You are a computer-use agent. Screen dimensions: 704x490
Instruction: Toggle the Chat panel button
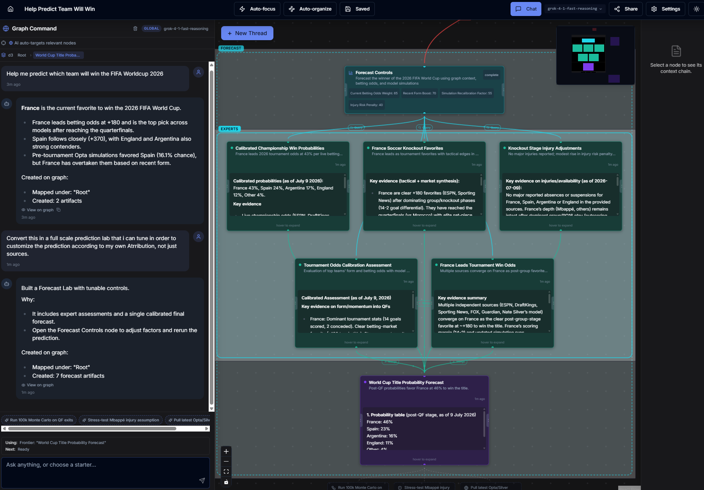click(x=526, y=9)
